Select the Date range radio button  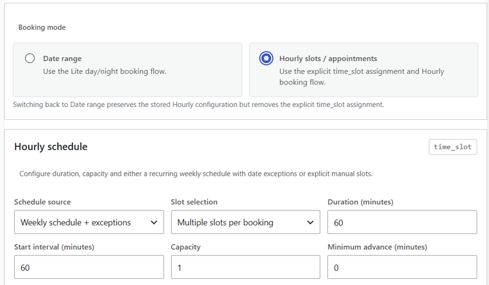[x=30, y=58]
